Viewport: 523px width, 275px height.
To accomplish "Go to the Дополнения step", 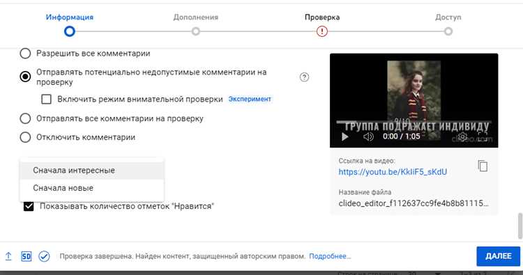I will coord(195,17).
